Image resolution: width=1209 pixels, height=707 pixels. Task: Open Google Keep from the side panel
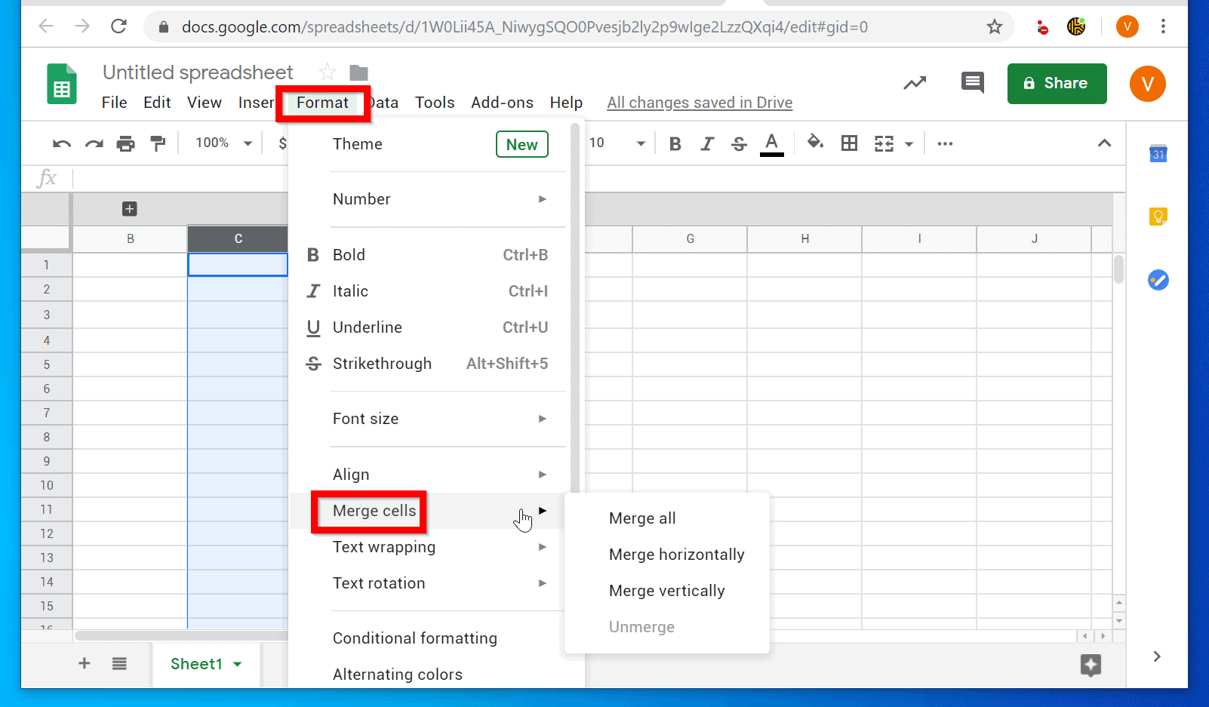pos(1158,217)
